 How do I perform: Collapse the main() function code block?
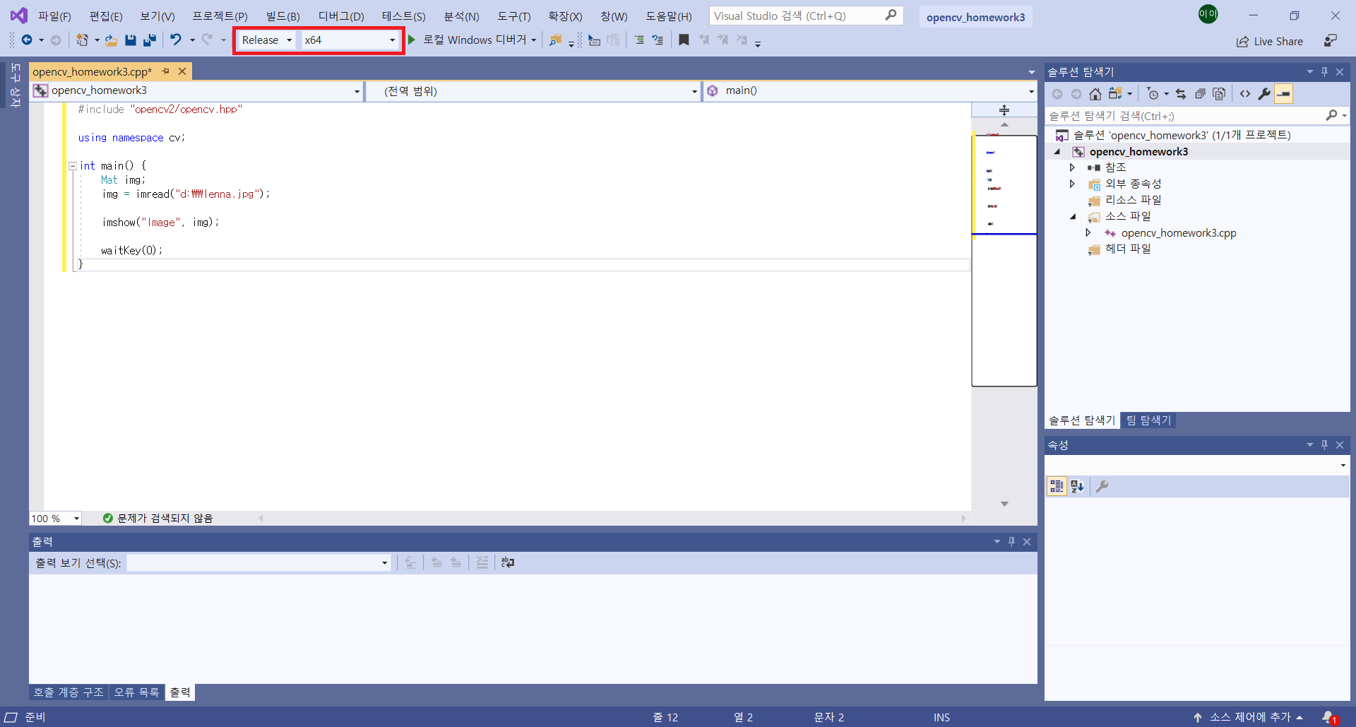[x=72, y=166]
